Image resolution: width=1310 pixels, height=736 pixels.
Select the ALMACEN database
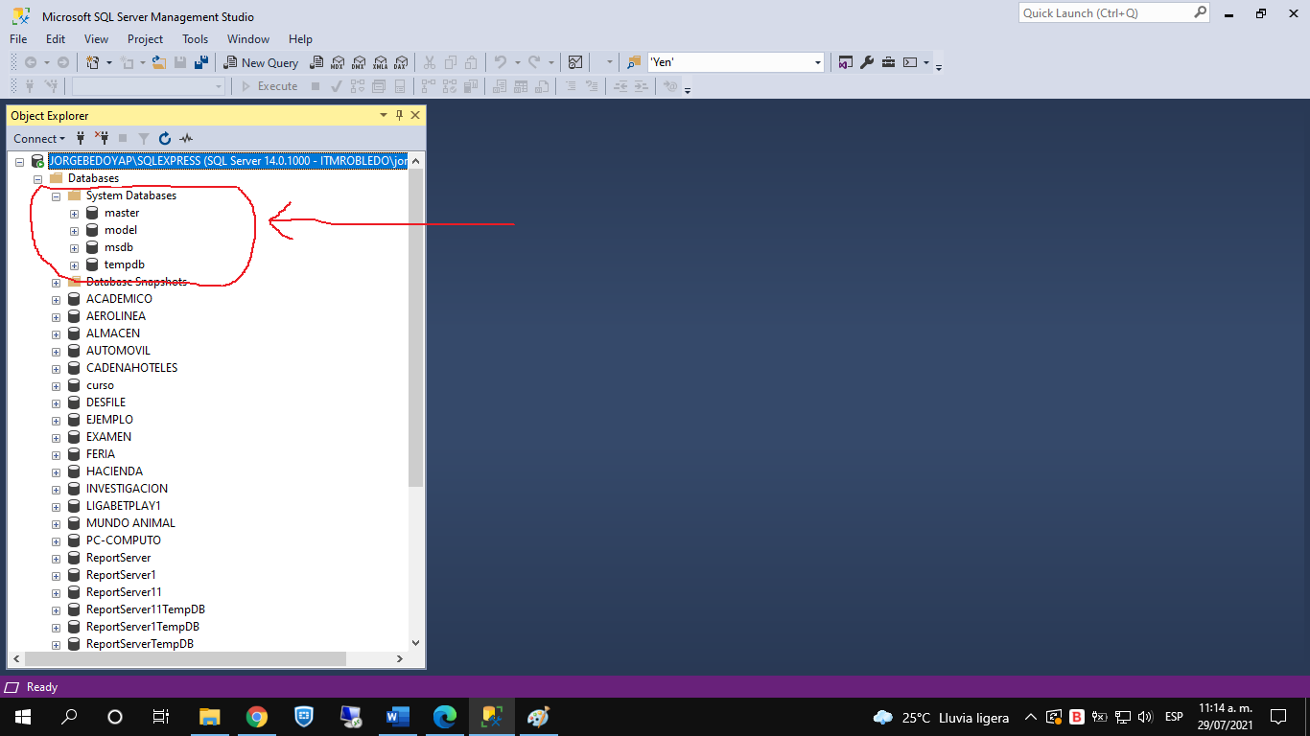(x=112, y=333)
